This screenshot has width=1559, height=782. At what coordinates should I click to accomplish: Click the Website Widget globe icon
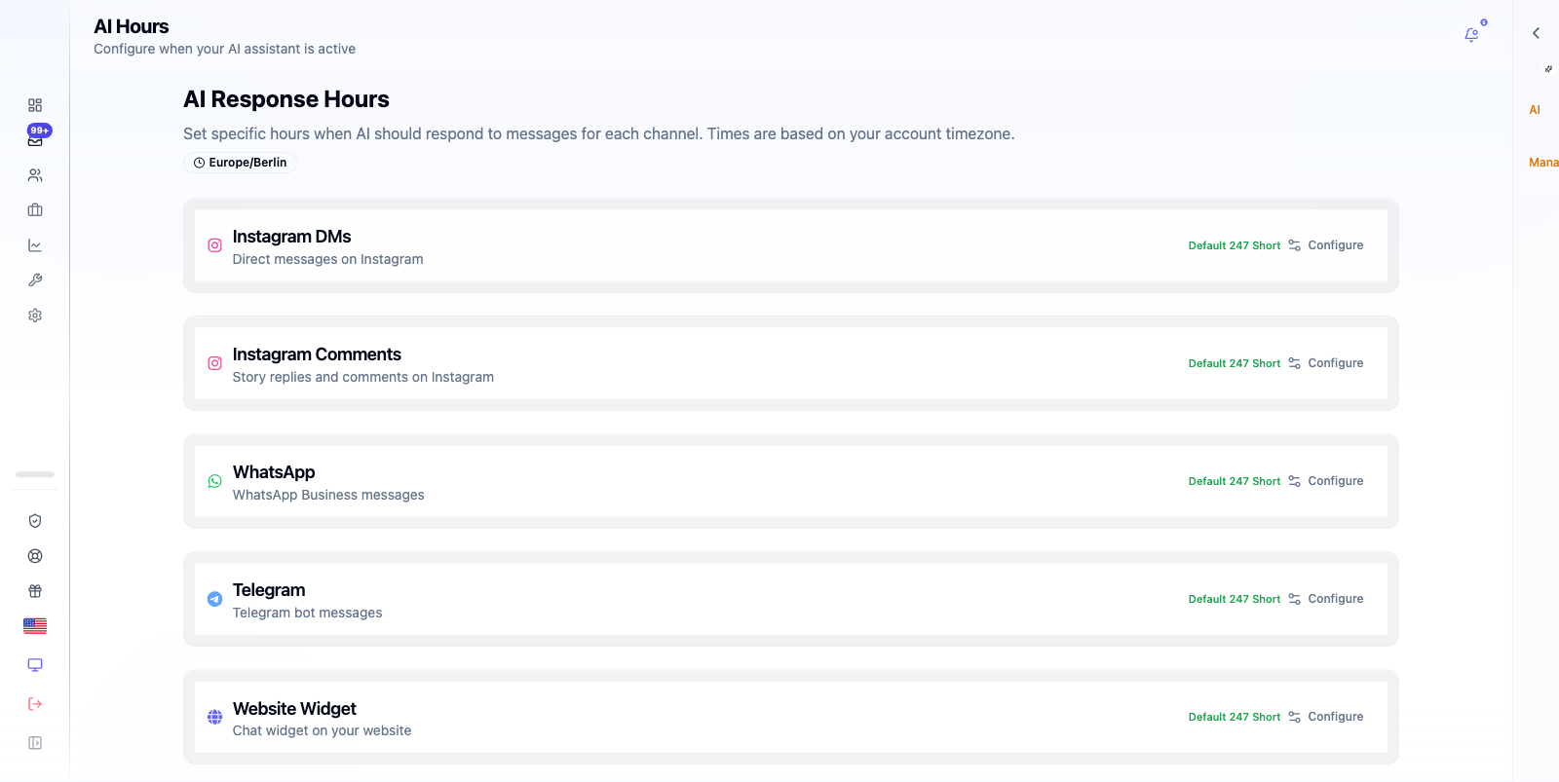214,717
